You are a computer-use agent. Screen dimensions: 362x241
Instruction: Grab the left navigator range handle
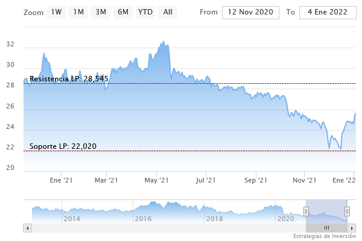(306, 211)
